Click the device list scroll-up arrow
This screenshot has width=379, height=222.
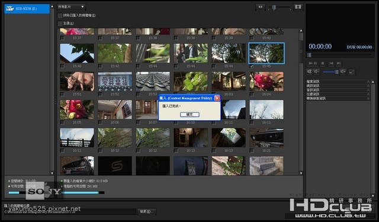tap(52, 7)
